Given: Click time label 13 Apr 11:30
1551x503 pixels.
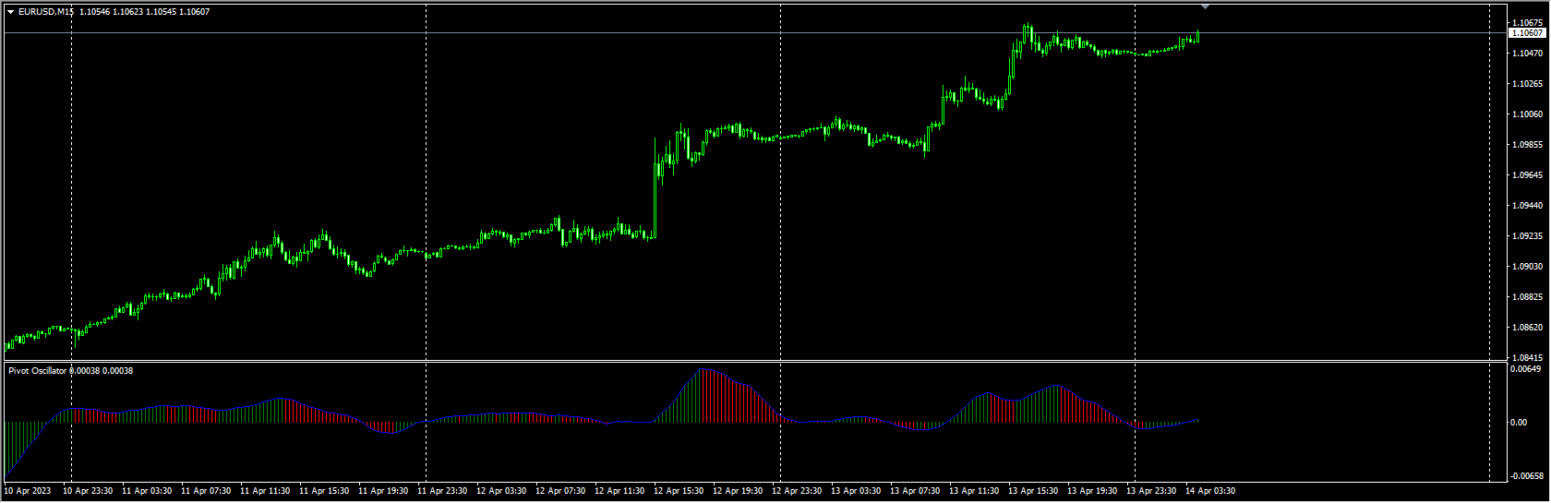Looking at the screenshot, I should click(x=974, y=491).
